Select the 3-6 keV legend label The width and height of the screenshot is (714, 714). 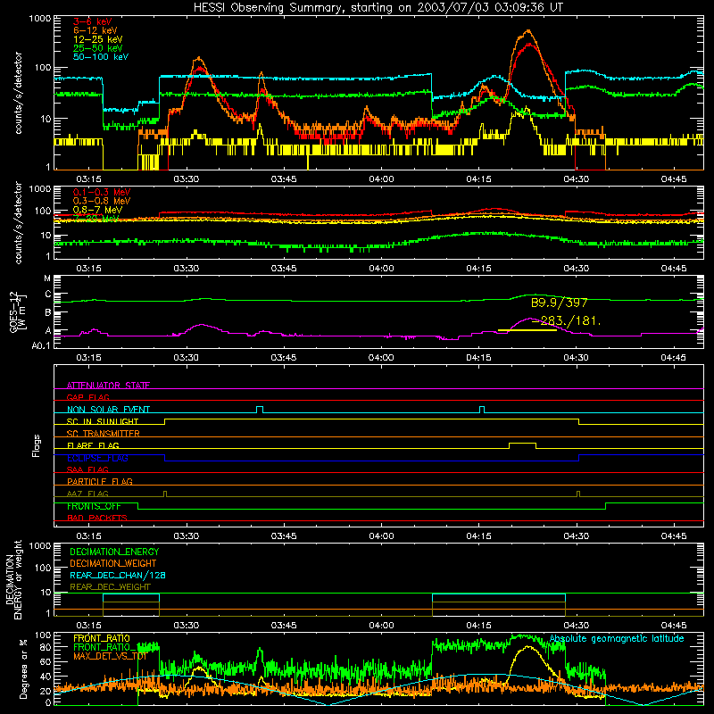pos(93,21)
